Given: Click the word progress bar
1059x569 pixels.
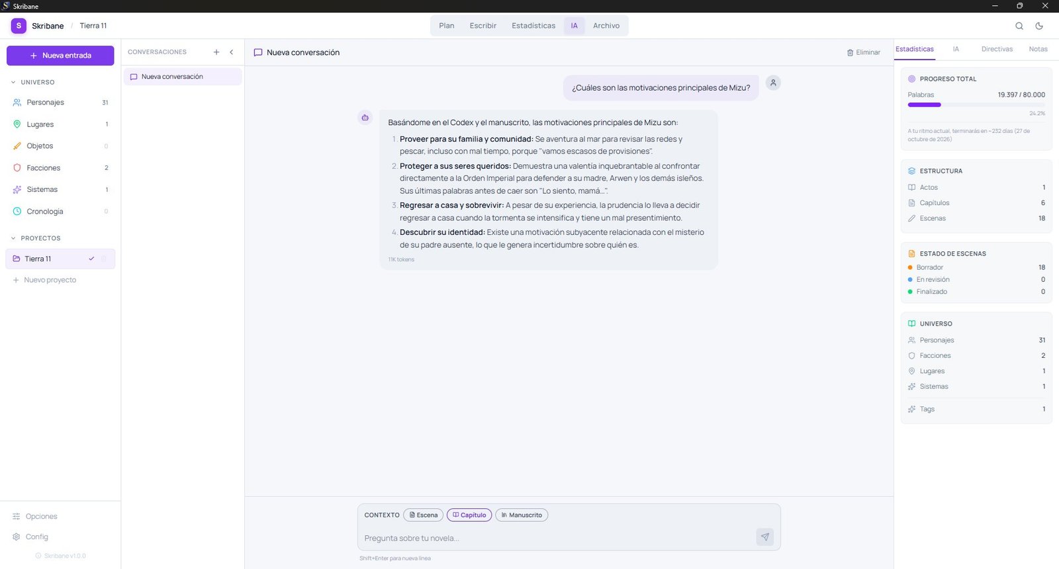Looking at the screenshot, I should pyautogui.click(x=976, y=105).
